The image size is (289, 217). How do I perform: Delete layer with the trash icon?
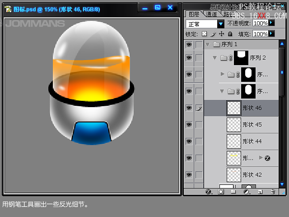(272, 192)
